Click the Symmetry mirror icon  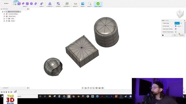tap(50, 4)
